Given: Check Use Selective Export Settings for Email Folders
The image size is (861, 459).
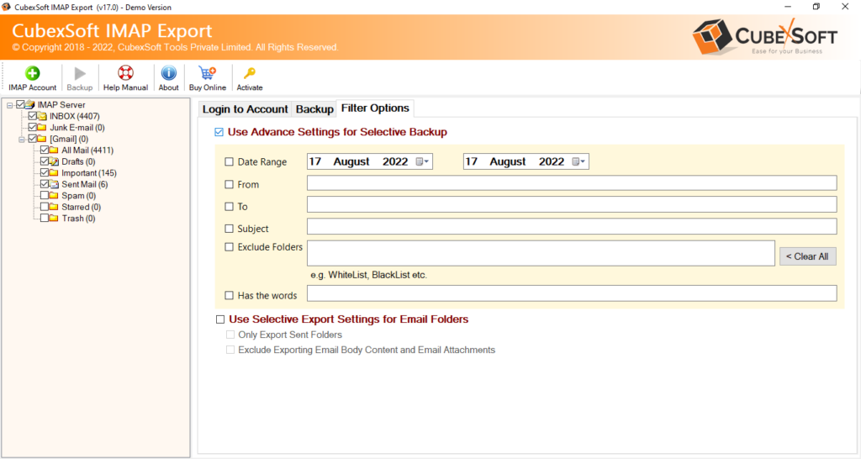Looking at the screenshot, I should [220, 319].
